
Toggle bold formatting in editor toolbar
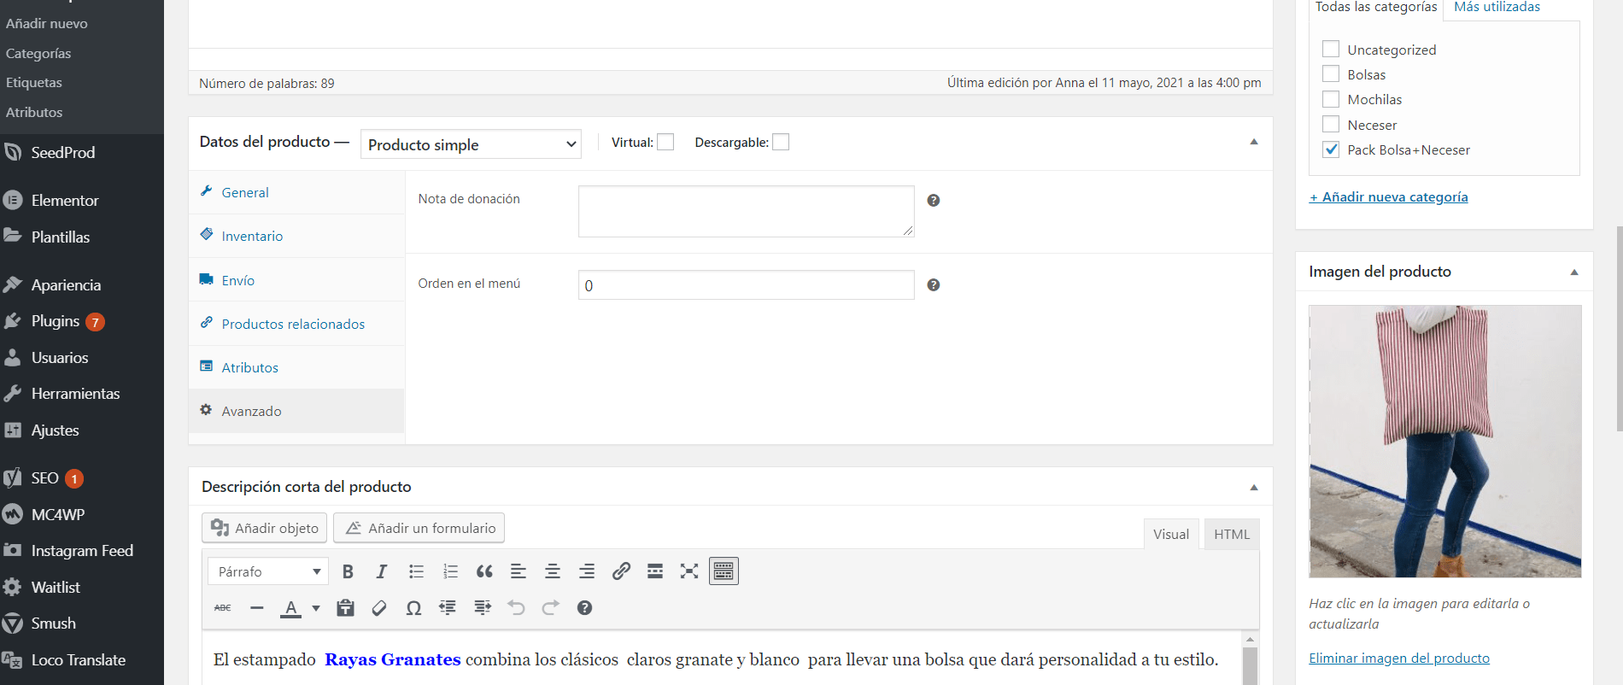coord(348,571)
